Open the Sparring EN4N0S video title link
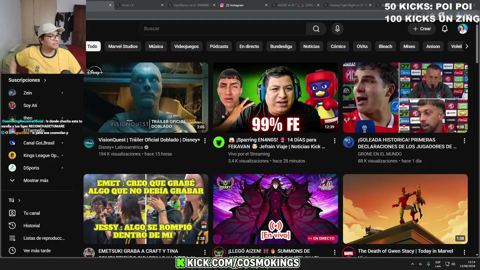 point(277,143)
